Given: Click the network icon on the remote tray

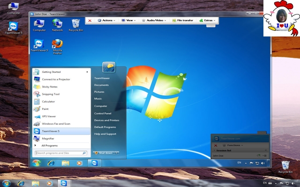Looking at the screenshot, I should [x=257, y=163].
